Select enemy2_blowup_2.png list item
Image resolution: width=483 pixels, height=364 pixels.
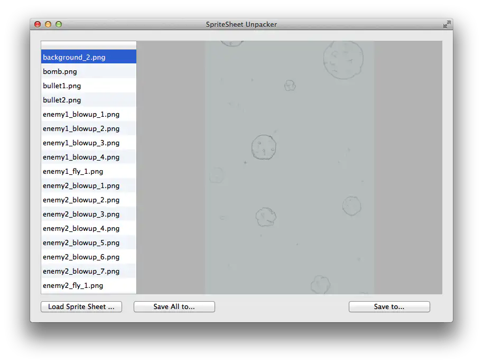click(88, 200)
